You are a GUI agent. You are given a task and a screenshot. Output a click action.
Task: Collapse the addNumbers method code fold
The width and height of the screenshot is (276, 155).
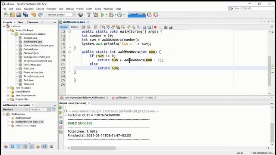point(70,52)
